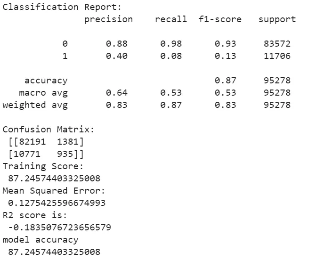Click the support count 83572
This screenshot has height=261, width=316.
(x=277, y=44)
